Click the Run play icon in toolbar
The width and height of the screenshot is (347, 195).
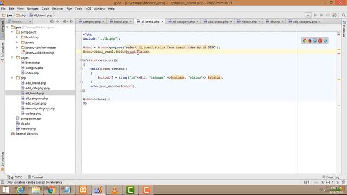click(x=316, y=15)
